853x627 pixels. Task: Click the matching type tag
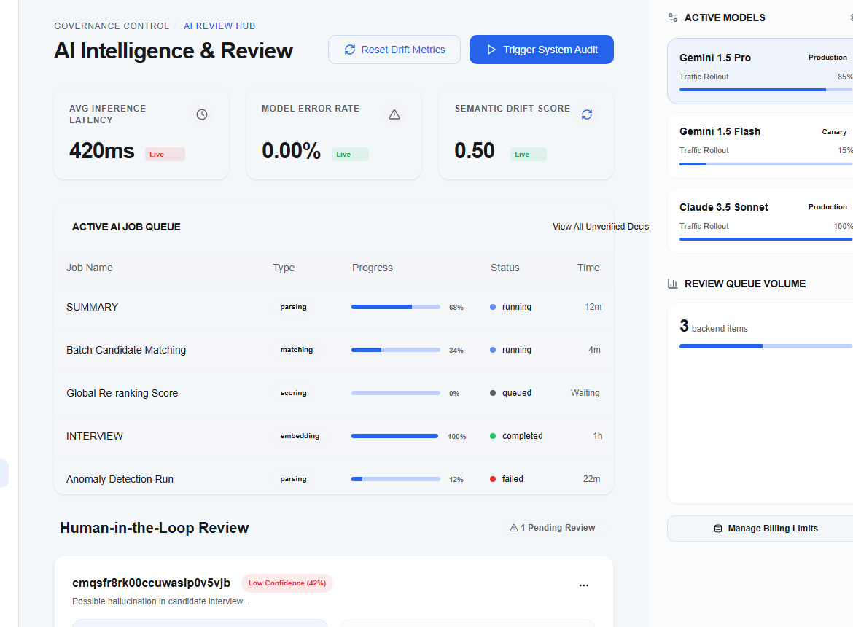pos(297,350)
